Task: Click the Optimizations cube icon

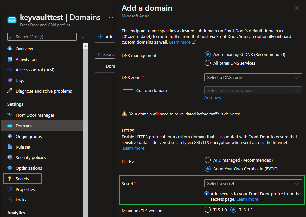Action: 10,168
